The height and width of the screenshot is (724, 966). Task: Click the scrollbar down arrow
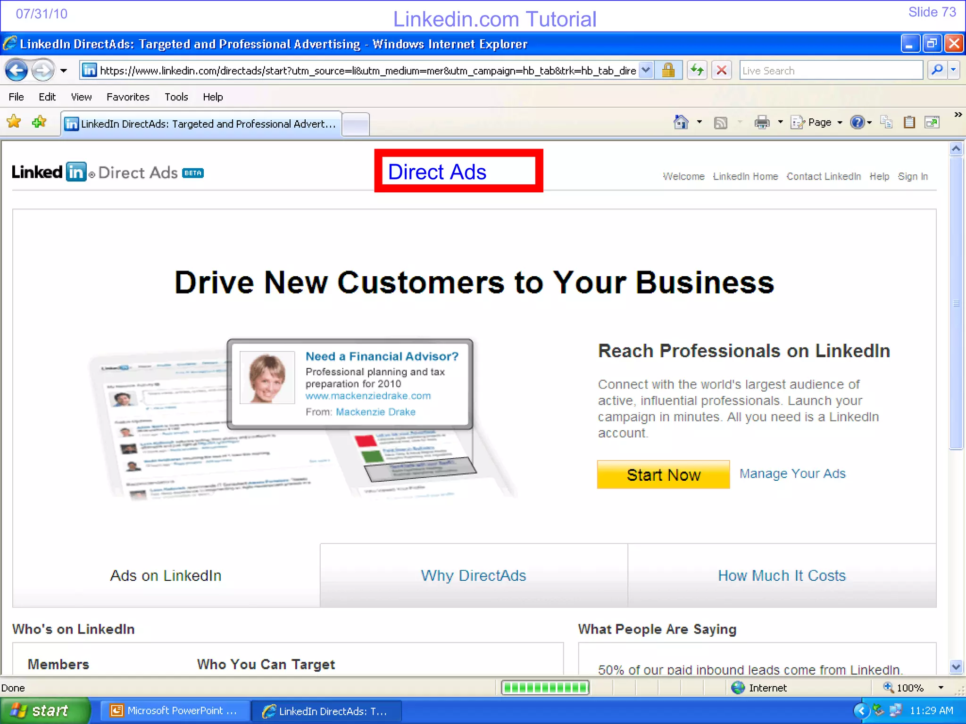tap(956, 667)
